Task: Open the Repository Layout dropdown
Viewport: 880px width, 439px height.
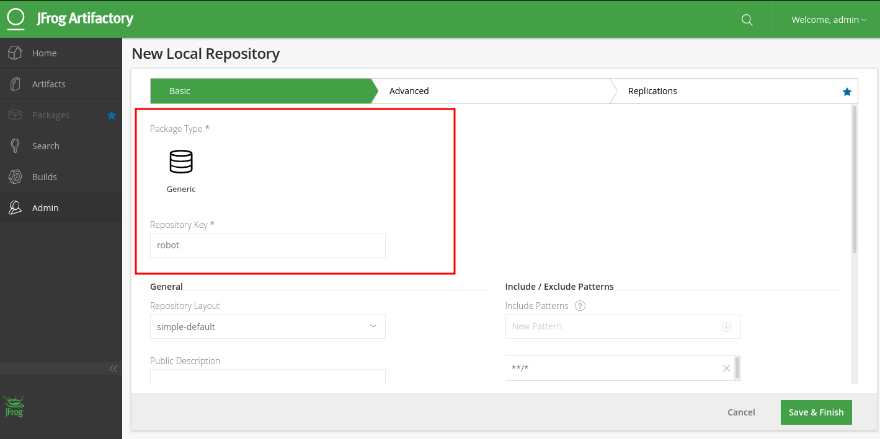Action: click(268, 326)
